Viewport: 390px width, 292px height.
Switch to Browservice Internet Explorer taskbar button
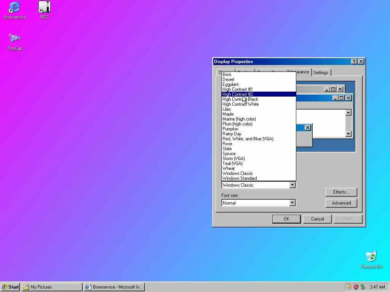pos(114,287)
